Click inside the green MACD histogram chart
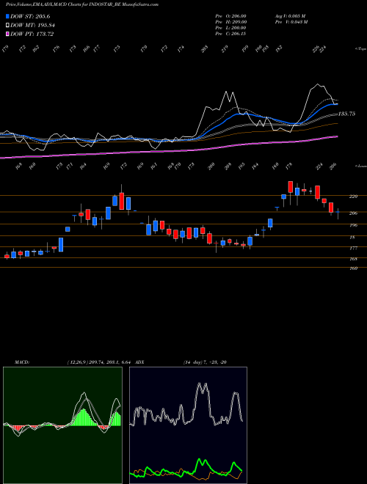Viewport: 367px width, 484px height. [62, 425]
